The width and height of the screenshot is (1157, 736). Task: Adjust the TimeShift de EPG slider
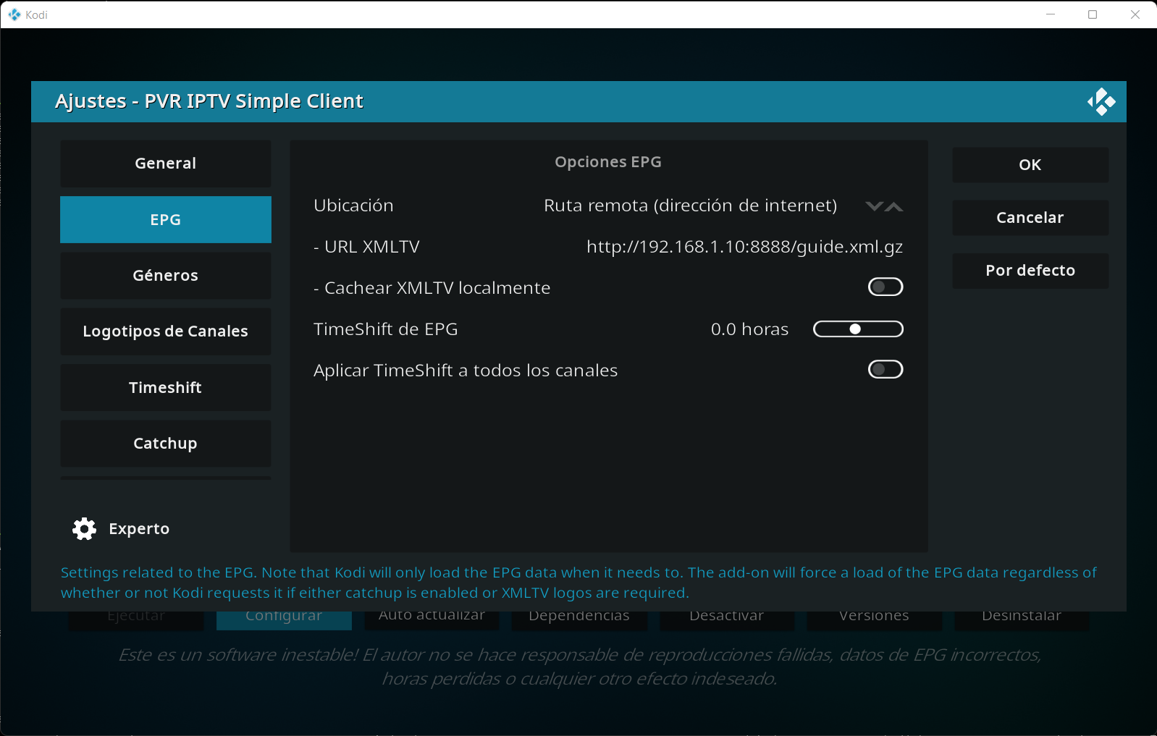tap(858, 329)
